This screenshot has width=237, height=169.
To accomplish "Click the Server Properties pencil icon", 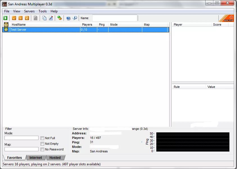I will coord(51,18).
